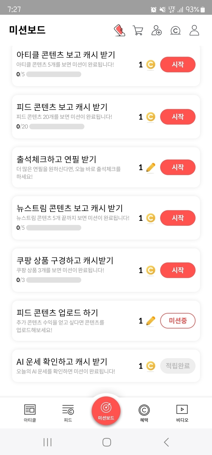The image size is (212, 455).
Task: Open the shopping cart
Action: (138, 30)
